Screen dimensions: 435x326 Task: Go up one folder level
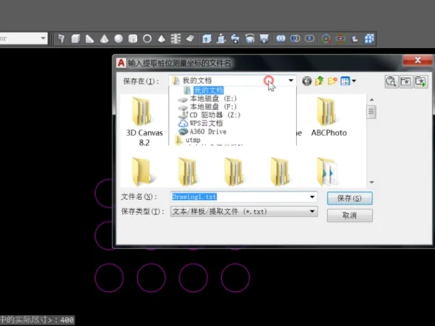pos(320,81)
